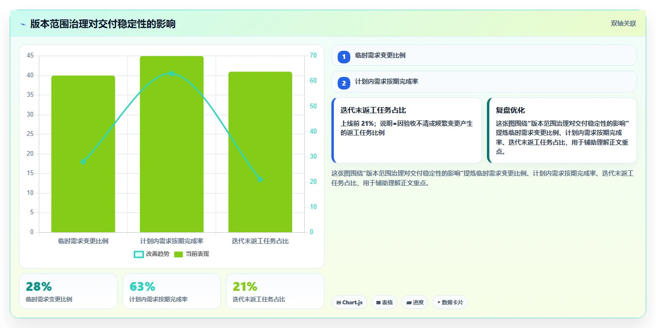Click the 迭代末返工任务占比 green bar
This screenshot has height=328, width=656.
coord(260,152)
